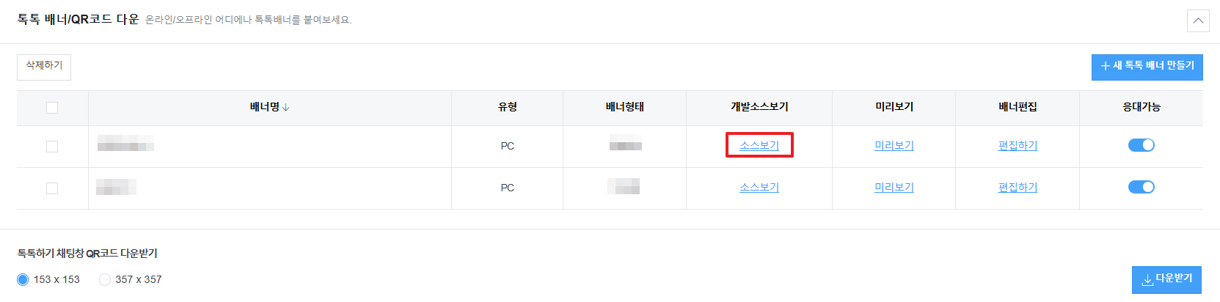Click the 다운받기 download button
1220x302 pixels.
pyautogui.click(x=1166, y=279)
